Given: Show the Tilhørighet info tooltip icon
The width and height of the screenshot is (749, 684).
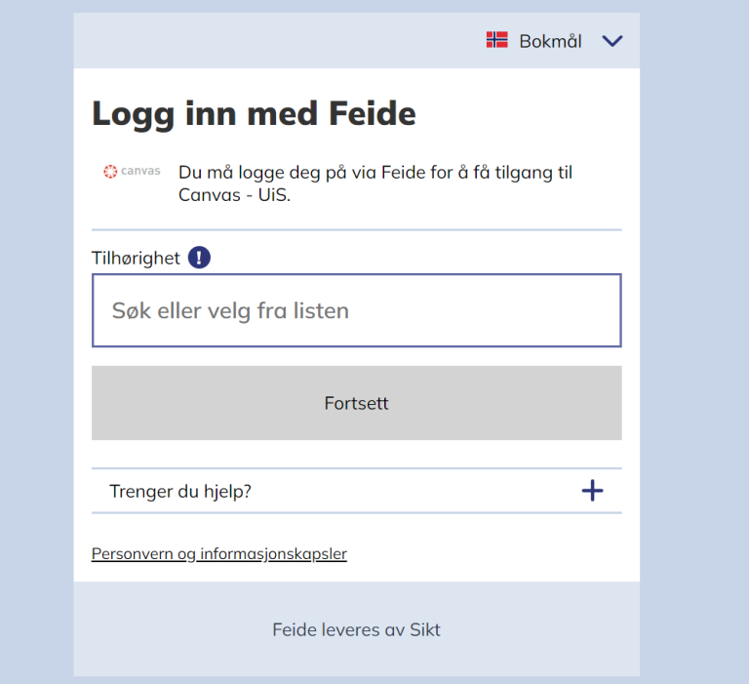Looking at the screenshot, I should [199, 258].
